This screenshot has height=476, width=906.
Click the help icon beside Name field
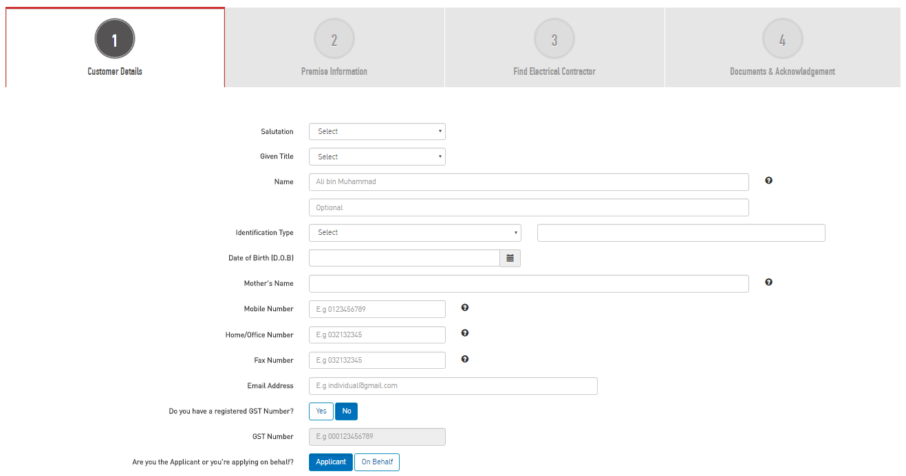coord(768,181)
